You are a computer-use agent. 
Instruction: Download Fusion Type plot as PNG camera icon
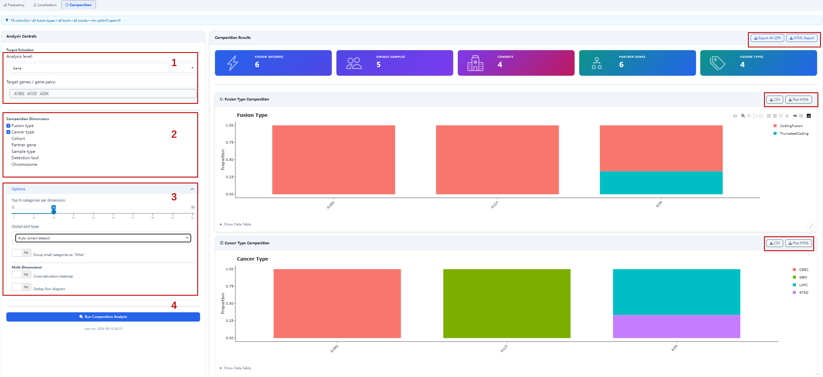[735, 116]
